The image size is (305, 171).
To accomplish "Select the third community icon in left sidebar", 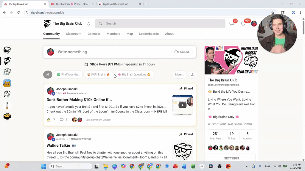I will [x=7, y=72].
